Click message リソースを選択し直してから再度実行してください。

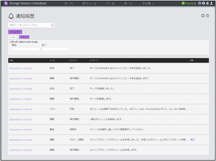(117, 129)
